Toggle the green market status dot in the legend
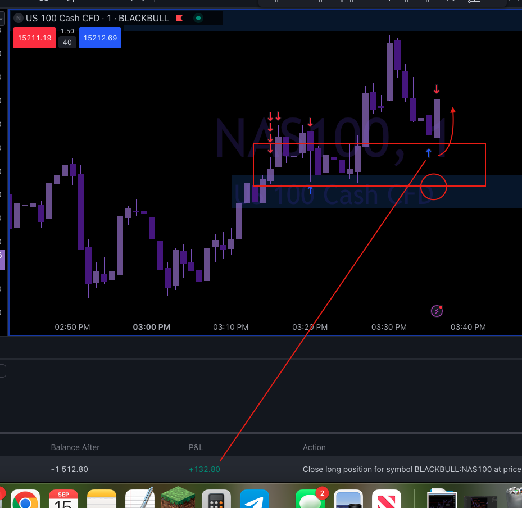The image size is (522, 508). click(197, 18)
